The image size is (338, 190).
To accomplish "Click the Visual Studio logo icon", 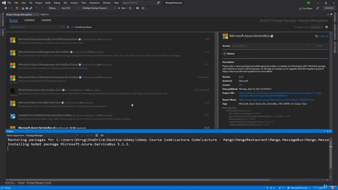I will pos(4,3).
